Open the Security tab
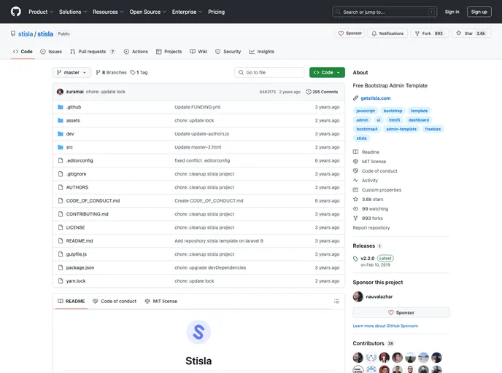The image size is (502, 373). (x=228, y=52)
